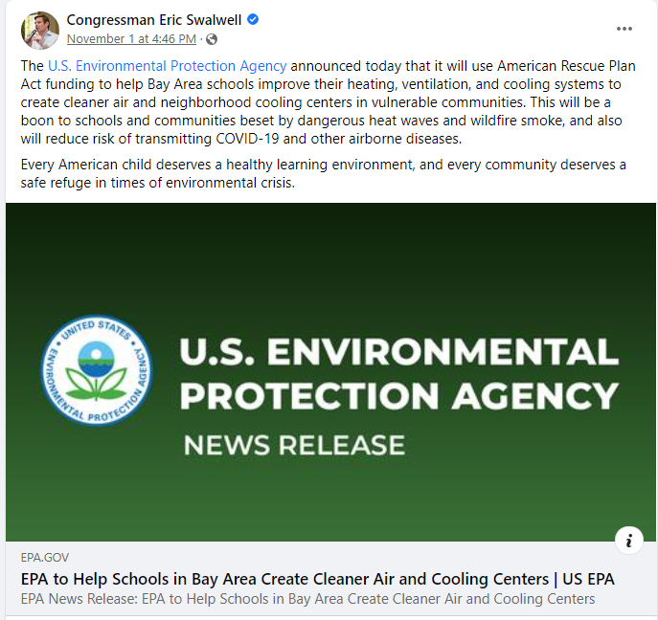Image resolution: width=658 pixels, height=620 pixels.
Task: Click the public audience globe icon
Action: 212,39
